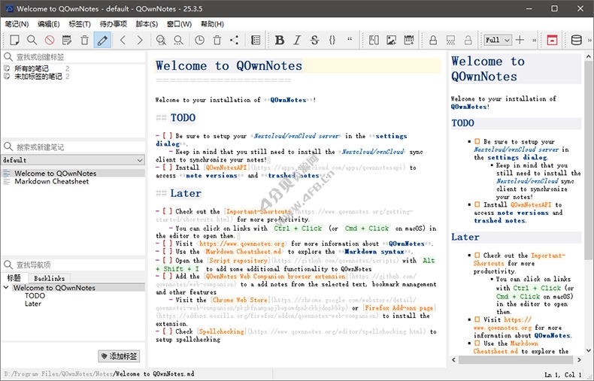Insert block quote icon
Viewport: 594px width, 381px height.
350,39
